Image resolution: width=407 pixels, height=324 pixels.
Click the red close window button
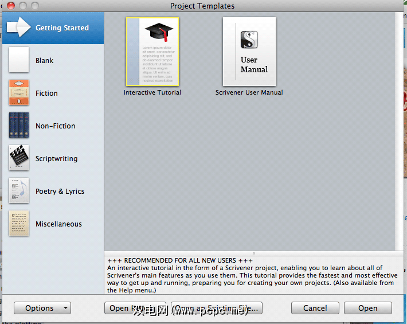tap(11, 6)
